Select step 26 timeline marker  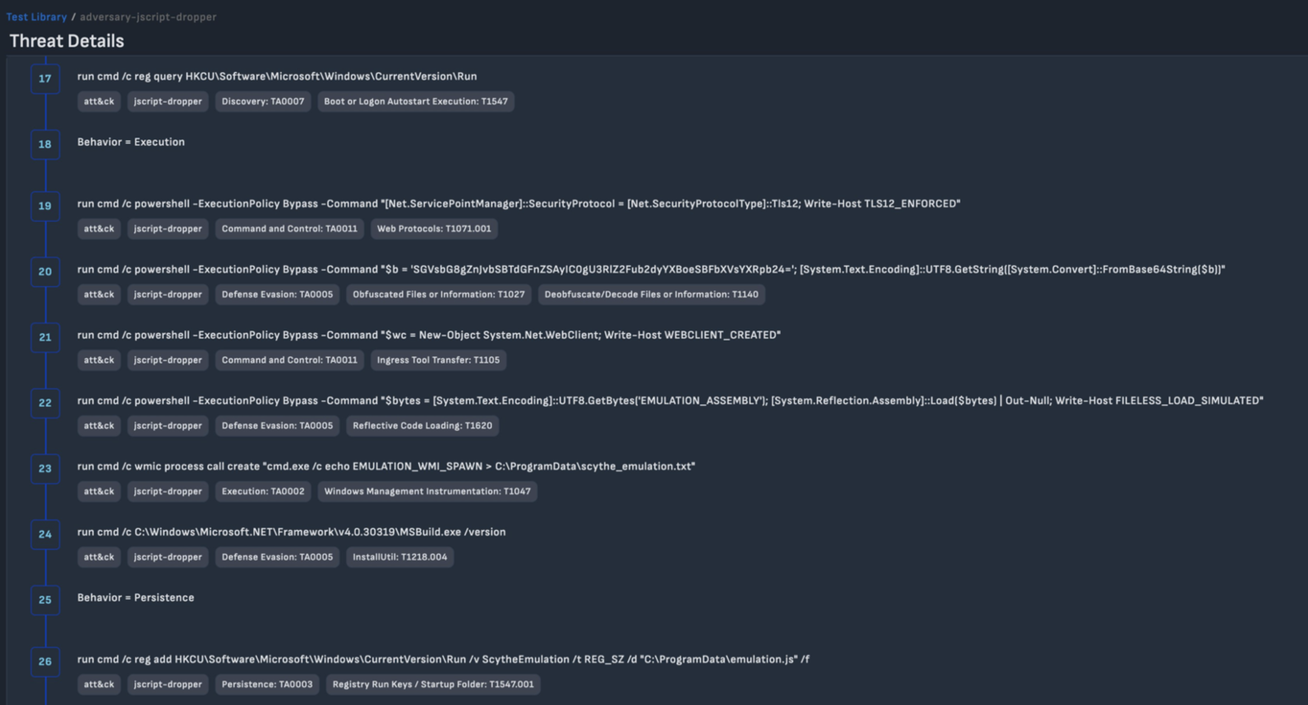click(45, 661)
